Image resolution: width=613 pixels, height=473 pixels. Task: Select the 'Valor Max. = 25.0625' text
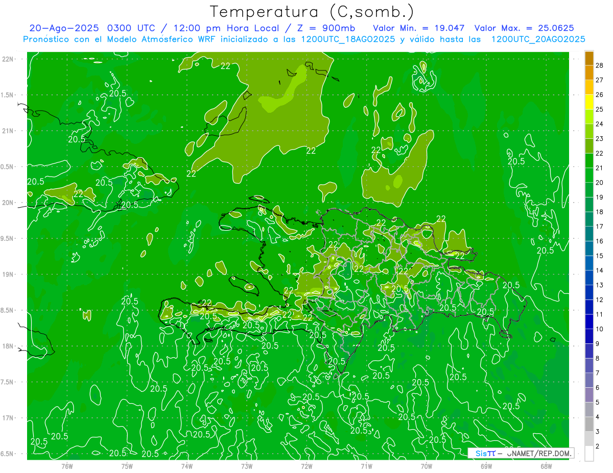coord(524,28)
